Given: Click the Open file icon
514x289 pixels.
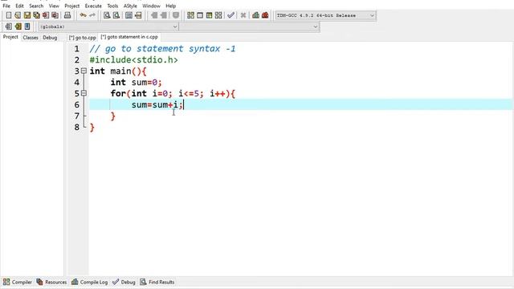Looking at the screenshot, I should click(x=18, y=15).
